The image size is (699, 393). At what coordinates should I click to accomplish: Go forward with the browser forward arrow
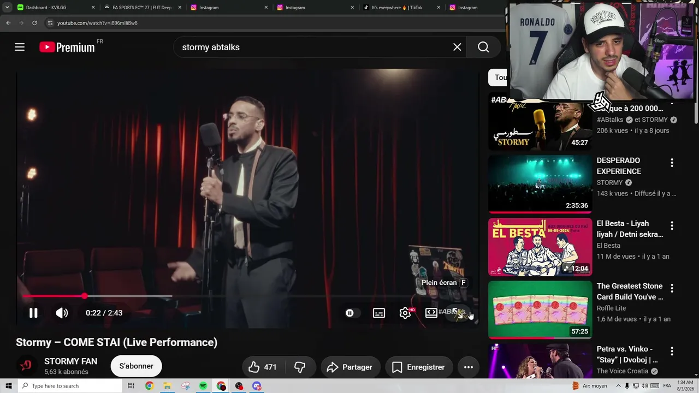click(x=21, y=23)
